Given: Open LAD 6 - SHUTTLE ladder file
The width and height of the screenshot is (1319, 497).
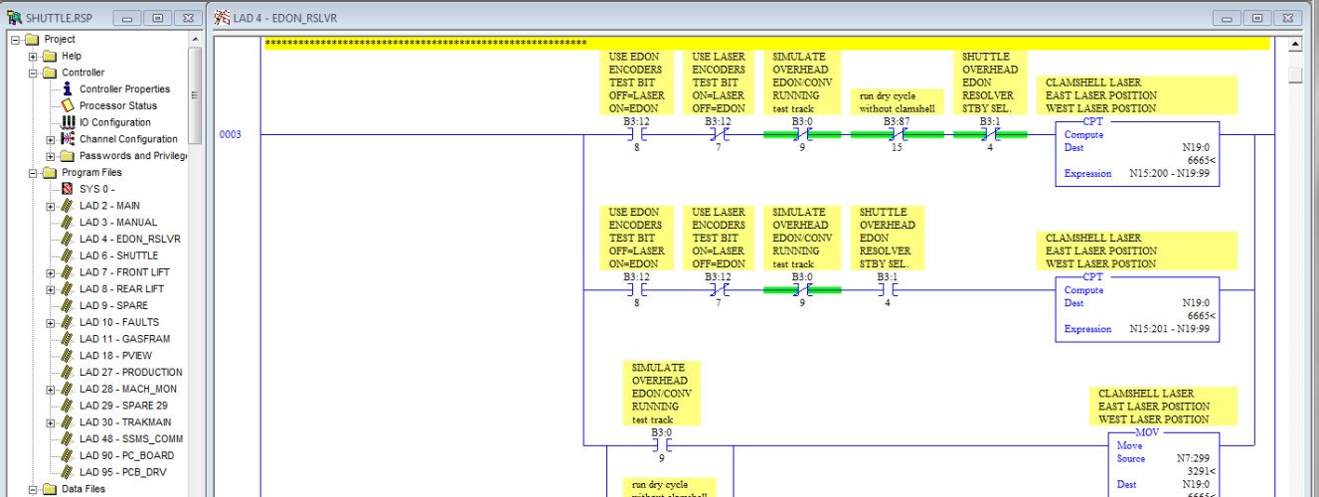Looking at the screenshot, I should (118, 255).
